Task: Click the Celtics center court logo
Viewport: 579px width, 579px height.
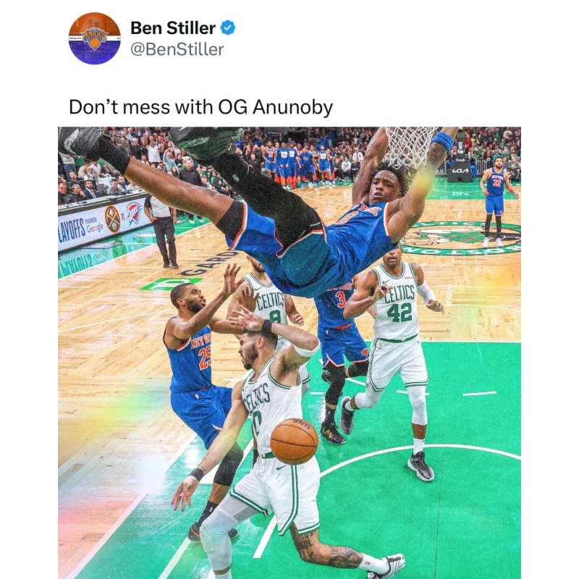Action: coord(461,238)
